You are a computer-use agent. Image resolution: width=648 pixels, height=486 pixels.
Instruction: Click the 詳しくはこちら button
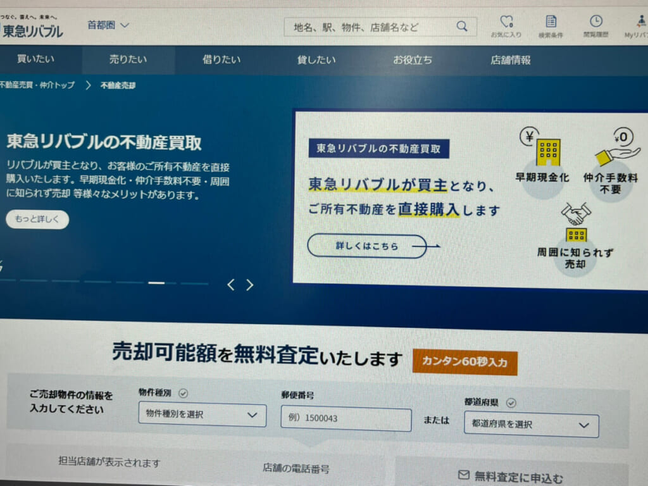tap(367, 246)
